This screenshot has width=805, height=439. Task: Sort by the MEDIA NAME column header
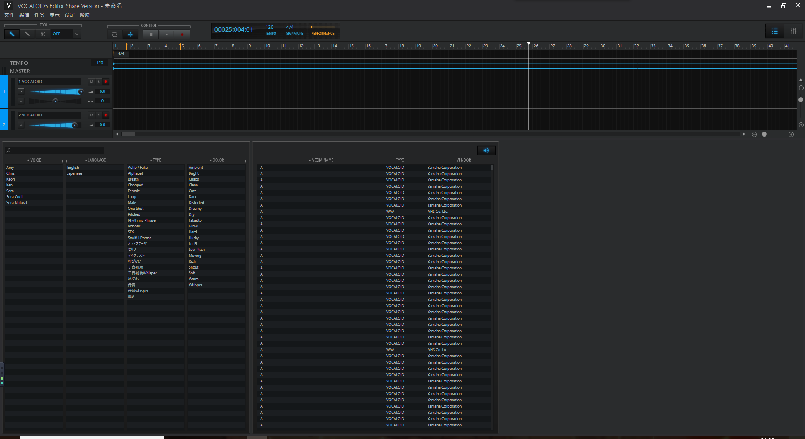pyautogui.click(x=321, y=160)
